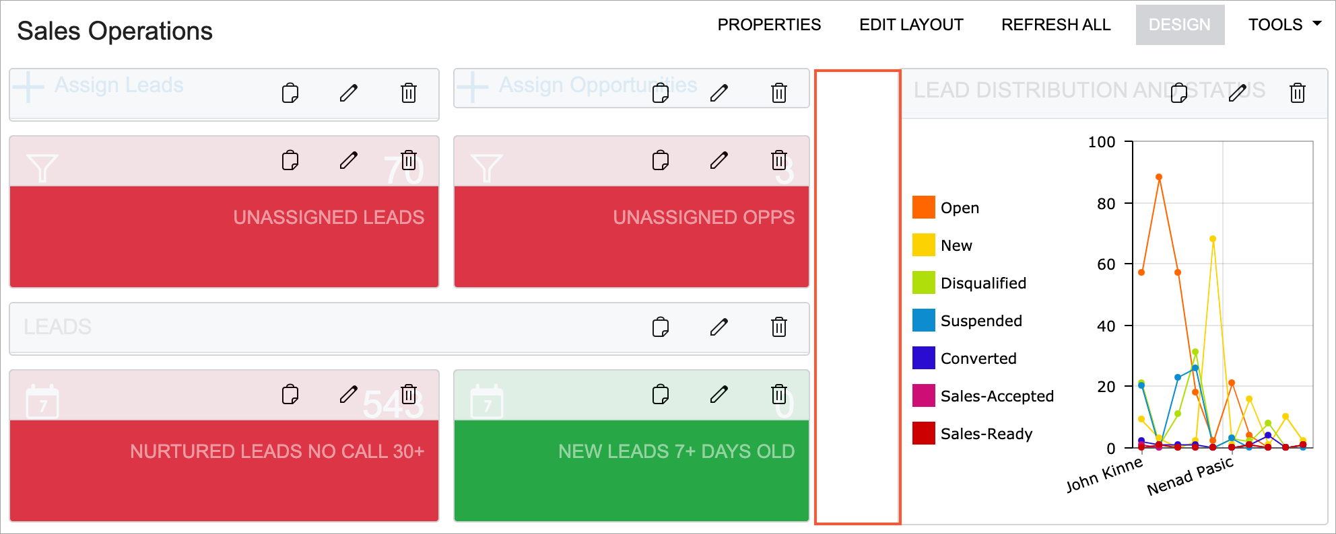Open the Tools dropdown menu

pyautogui.click(x=1285, y=25)
